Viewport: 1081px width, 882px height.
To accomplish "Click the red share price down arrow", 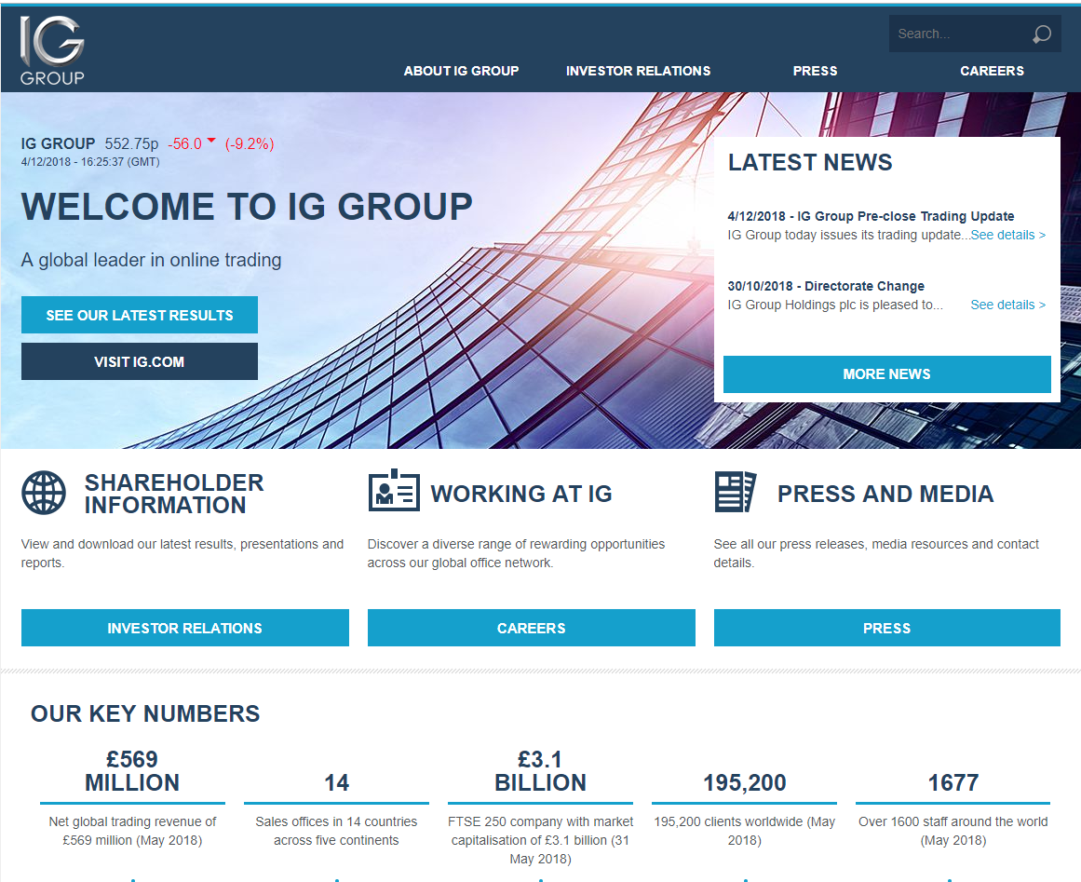I will [x=211, y=140].
